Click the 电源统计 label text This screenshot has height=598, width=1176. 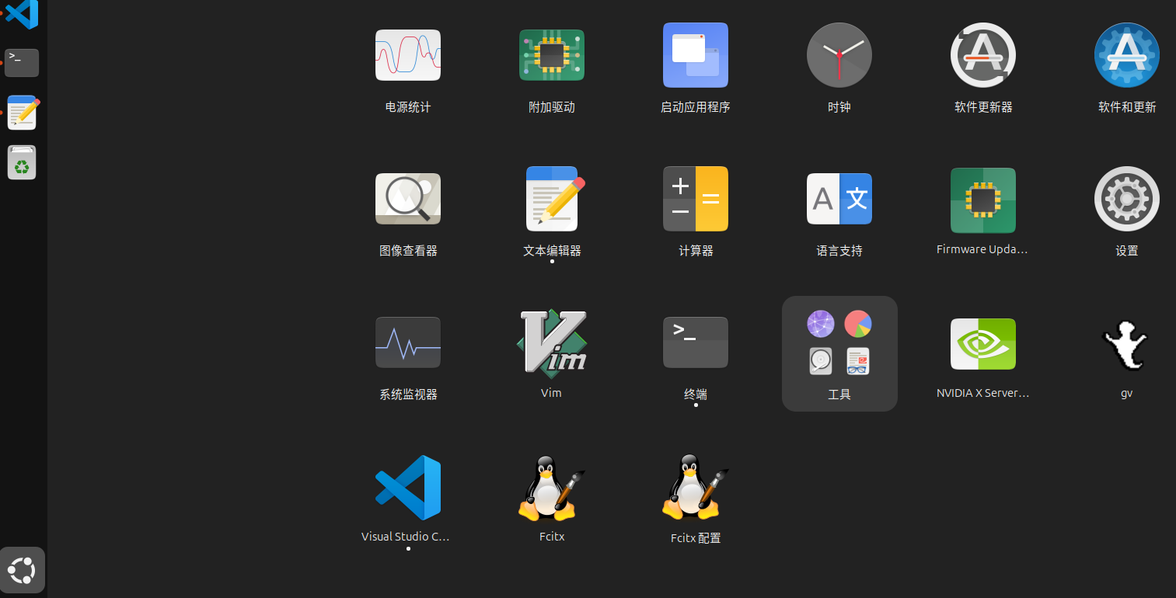tap(408, 107)
